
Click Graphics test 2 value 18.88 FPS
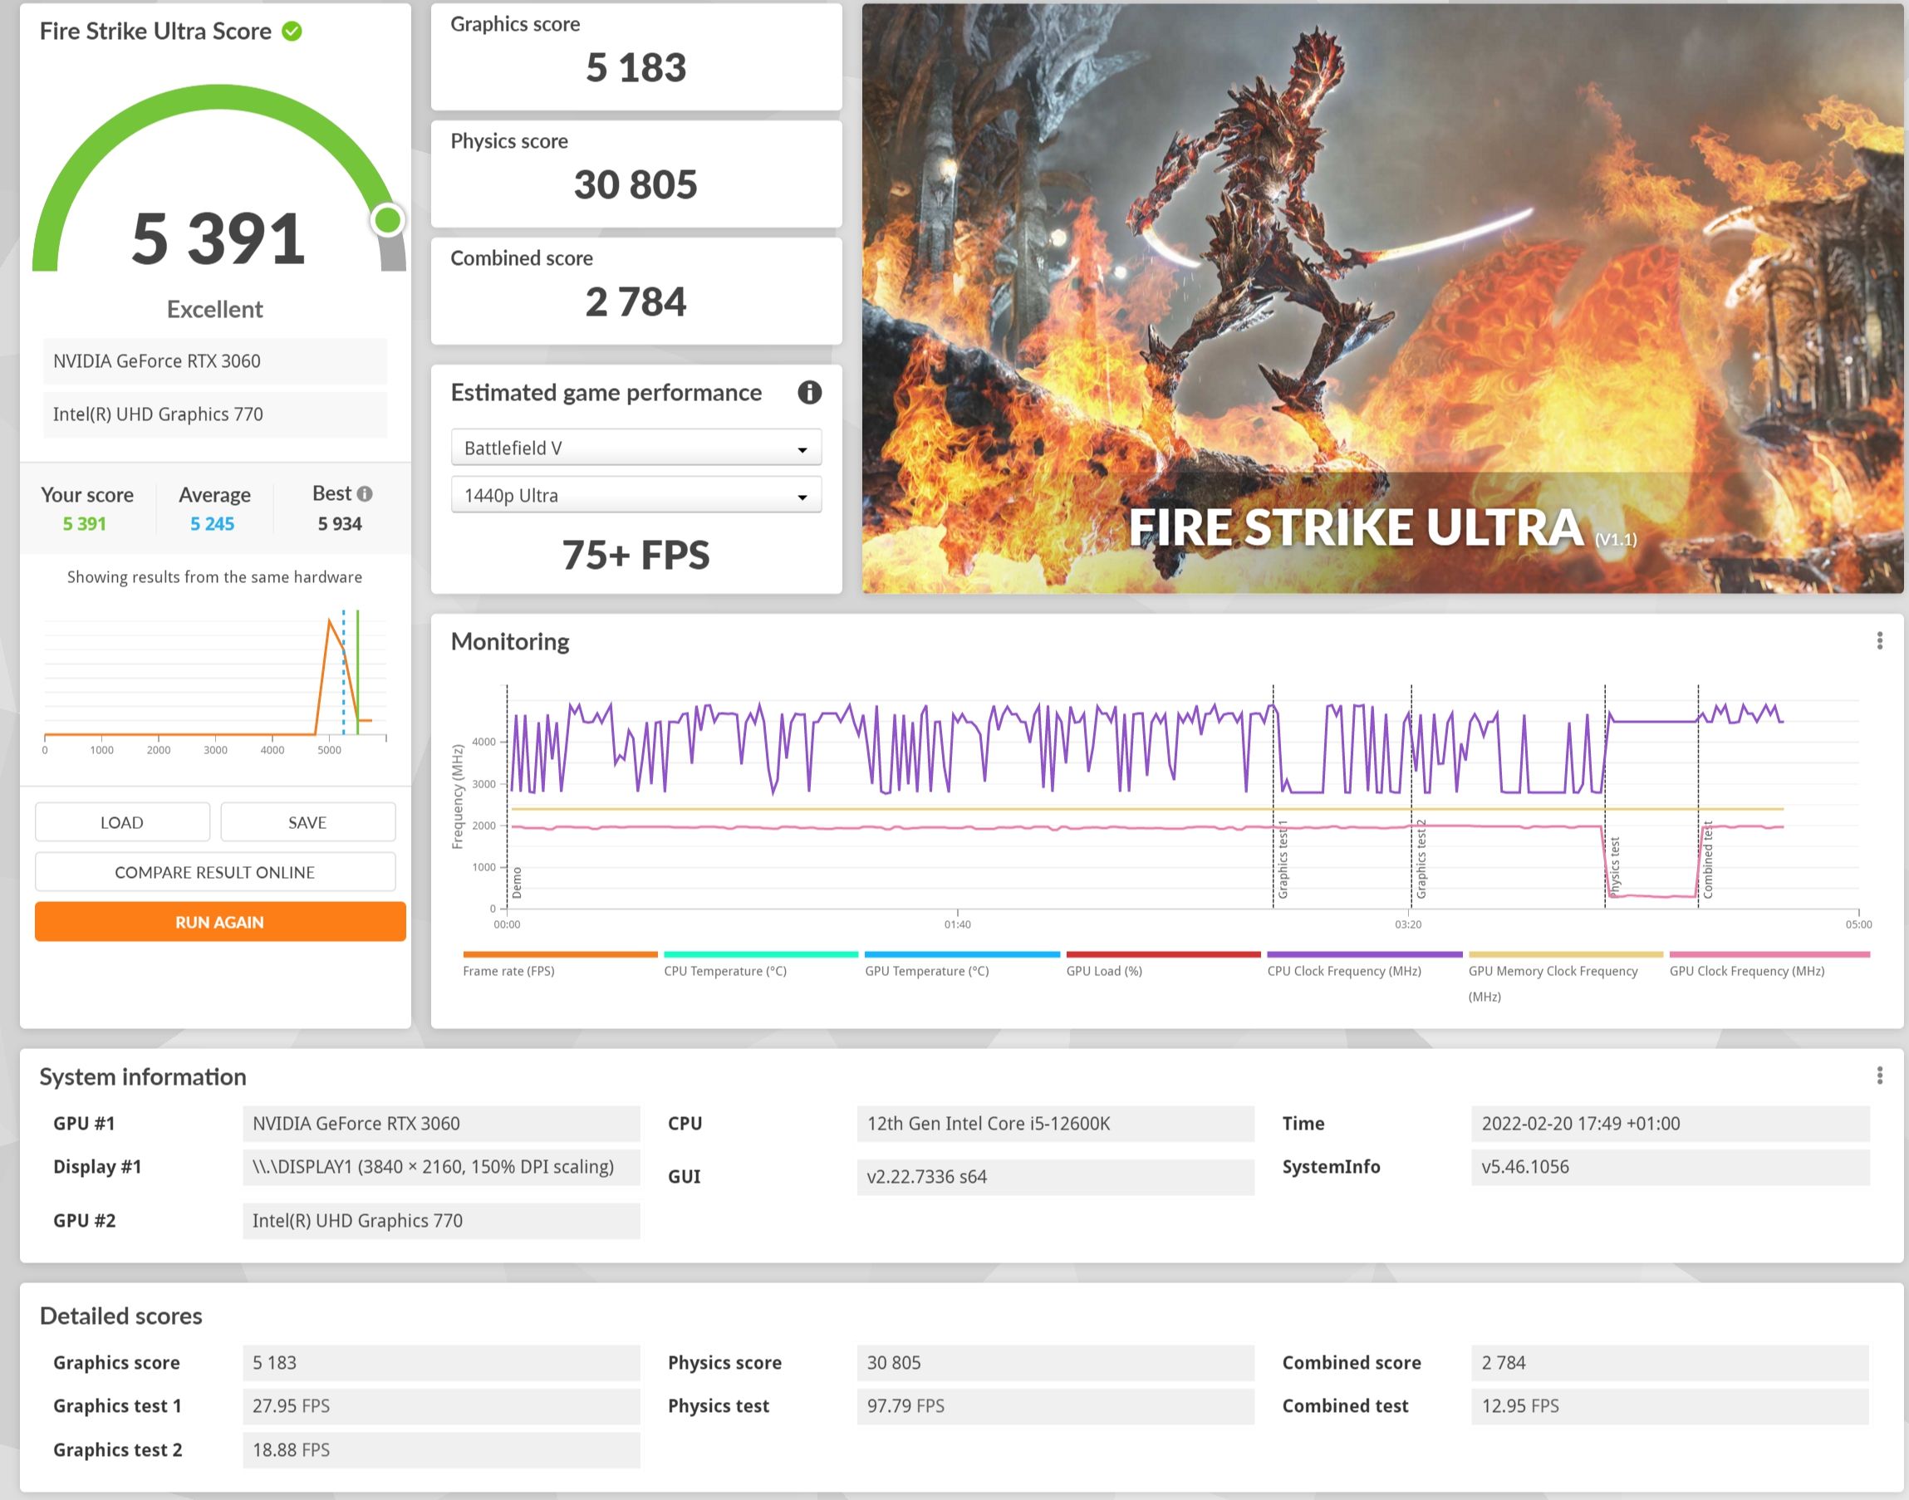(x=441, y=1450)
